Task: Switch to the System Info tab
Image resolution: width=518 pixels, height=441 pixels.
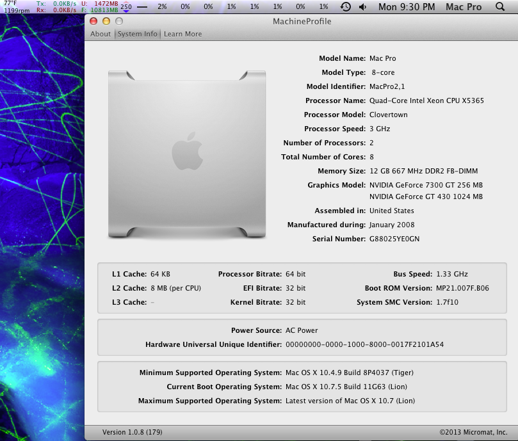Action: click(x=138, y=34)
